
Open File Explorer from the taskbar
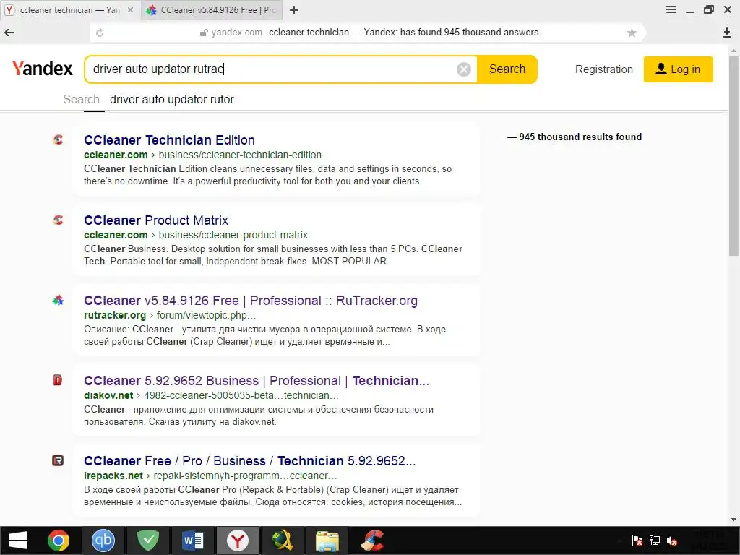(x=327, y=541)
